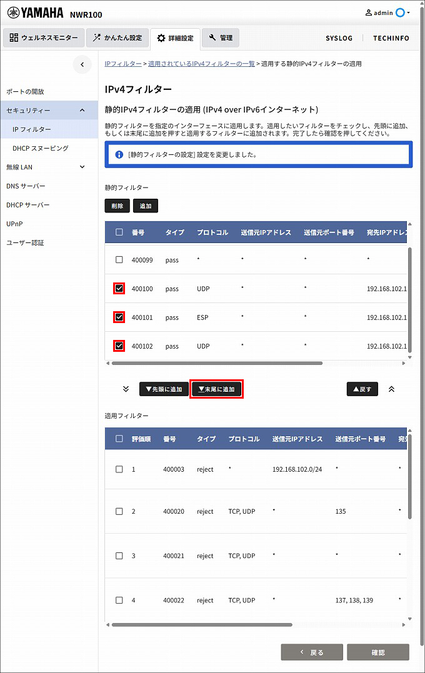Open かんたん設定 tab
Viewport: 425px width, 673px height.
coord(117,37)
